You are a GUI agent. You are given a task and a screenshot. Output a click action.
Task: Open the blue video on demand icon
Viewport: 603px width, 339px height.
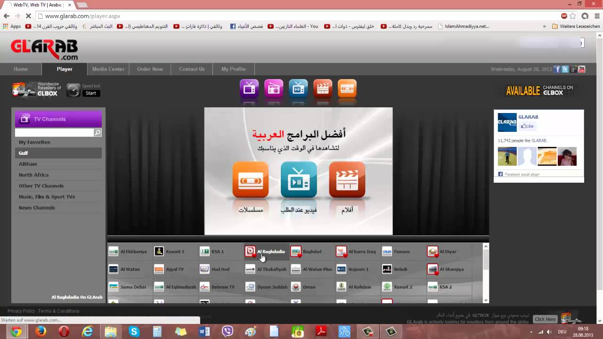[298, 89]
